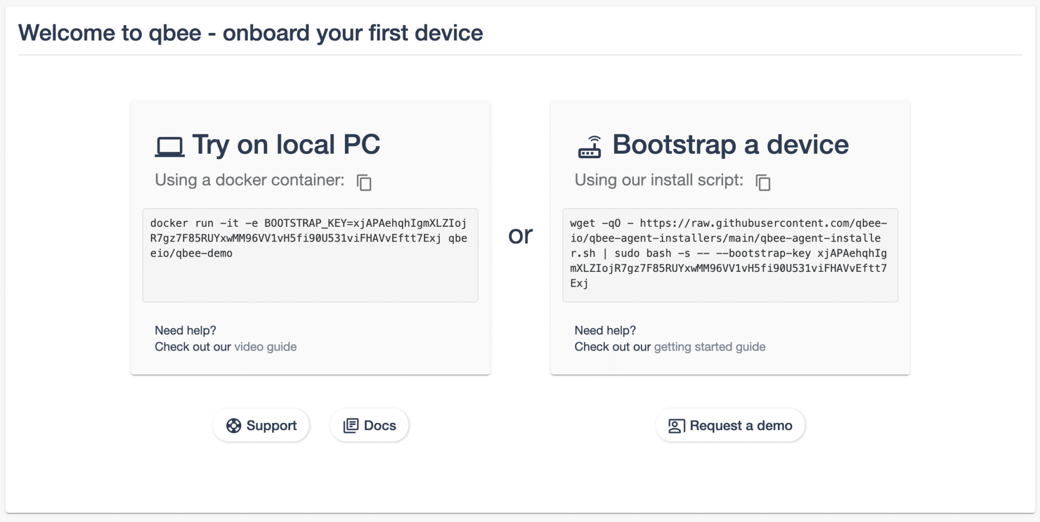1040x522 pixels.
Task: Click the 'Welcome to qbee' page title
Action: (x=251, y=33)
